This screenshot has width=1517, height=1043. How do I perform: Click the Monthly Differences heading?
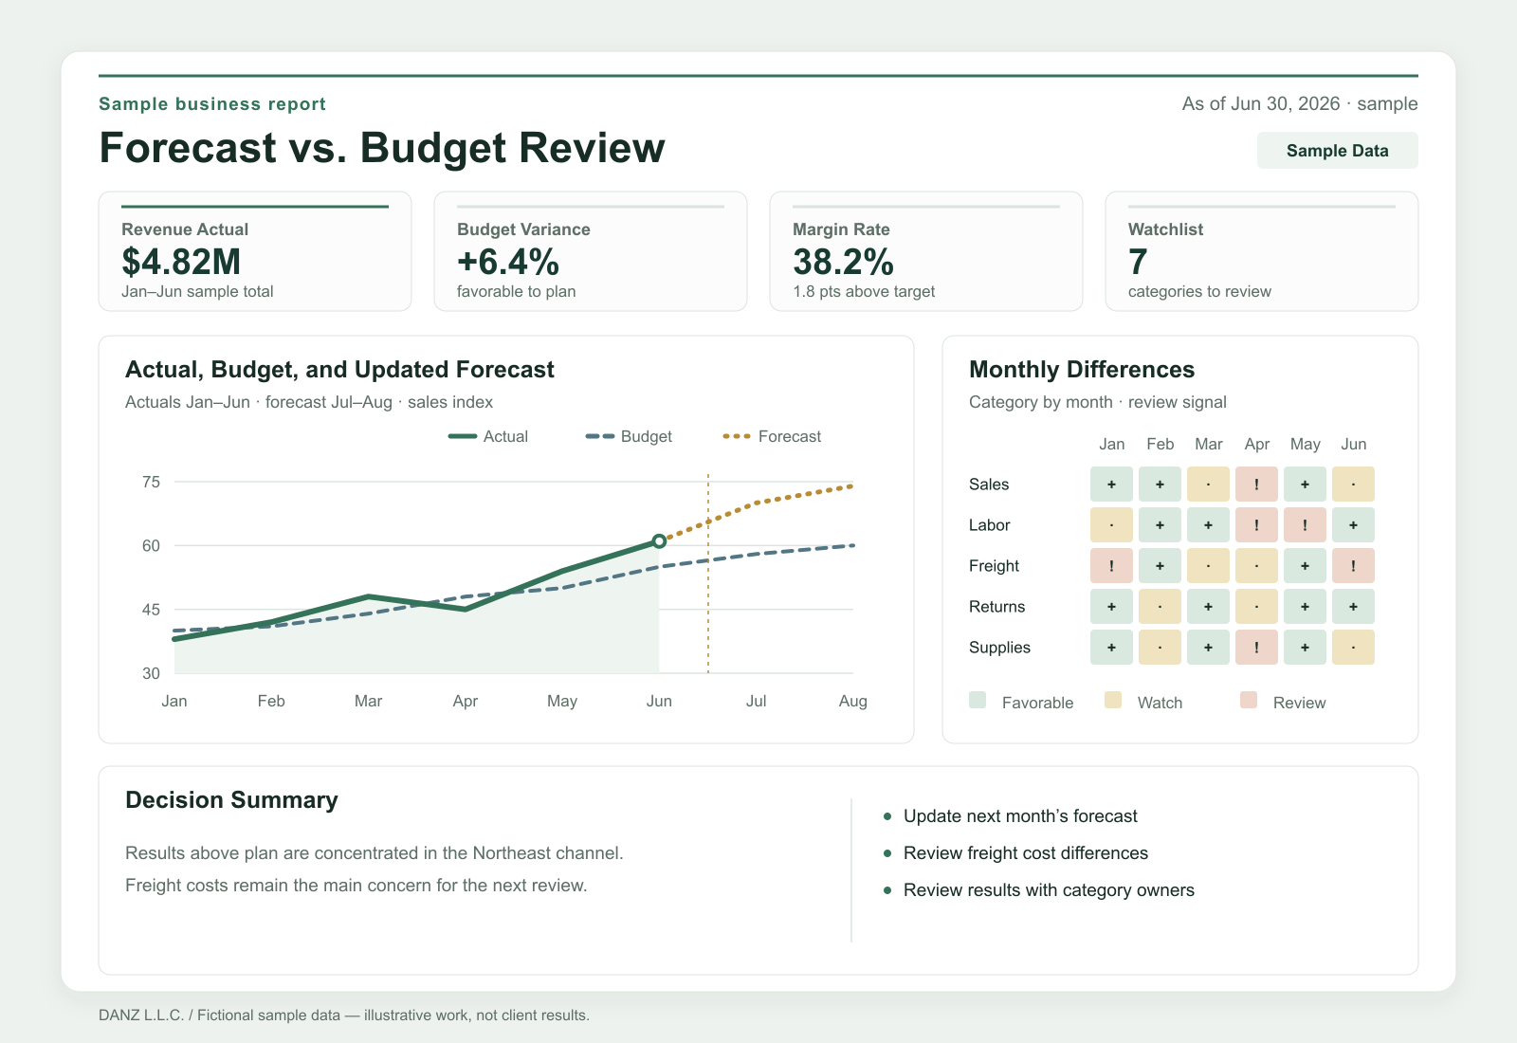coord(1082,370)
